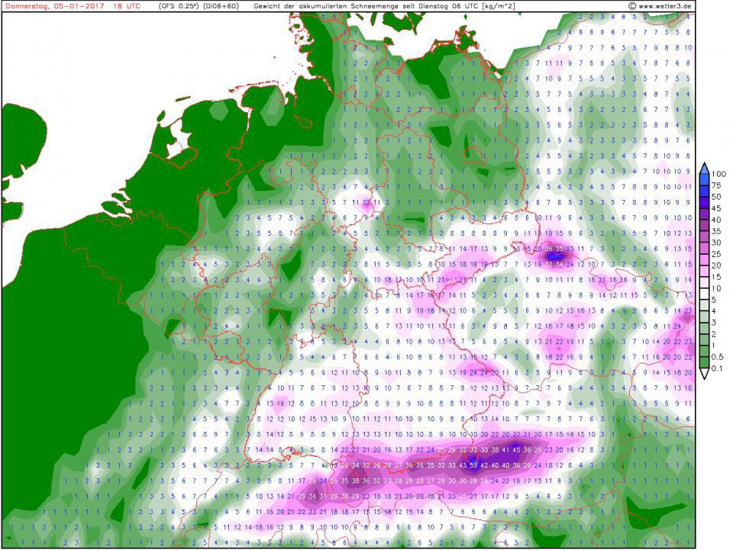
Task: Select the green swatch between 2 and 1
Action: (705, 340)
